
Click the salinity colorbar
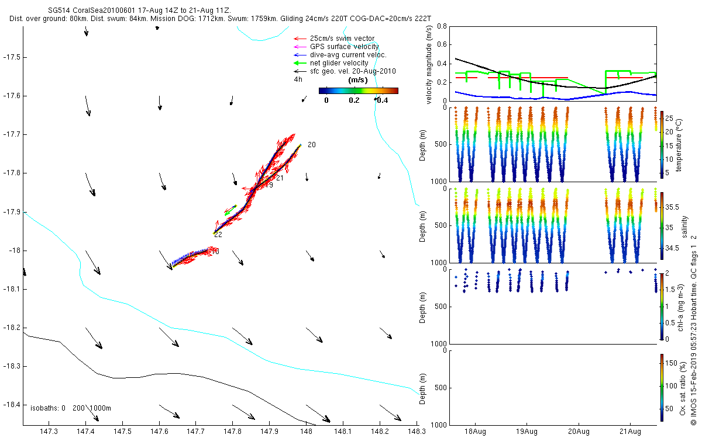[662, 227]
